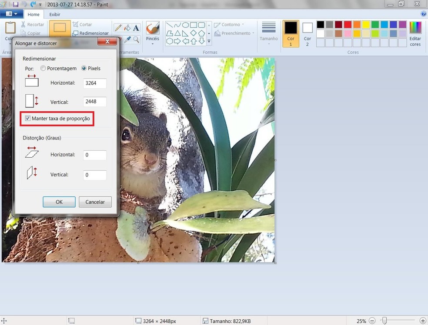Choose the diamond shape
This screenshot has width=428, height=325.
[x=194, y=33]
